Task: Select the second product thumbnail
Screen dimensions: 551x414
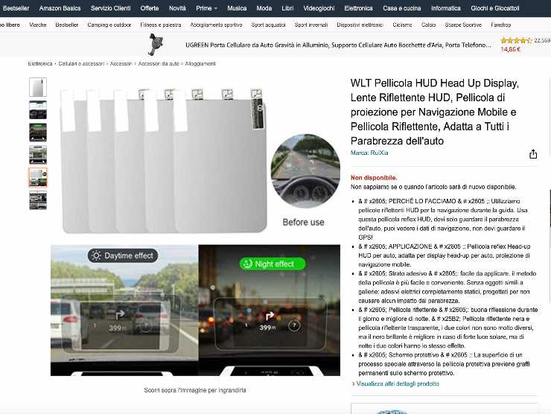Action: pyautogui.click(x=38, y=110)
